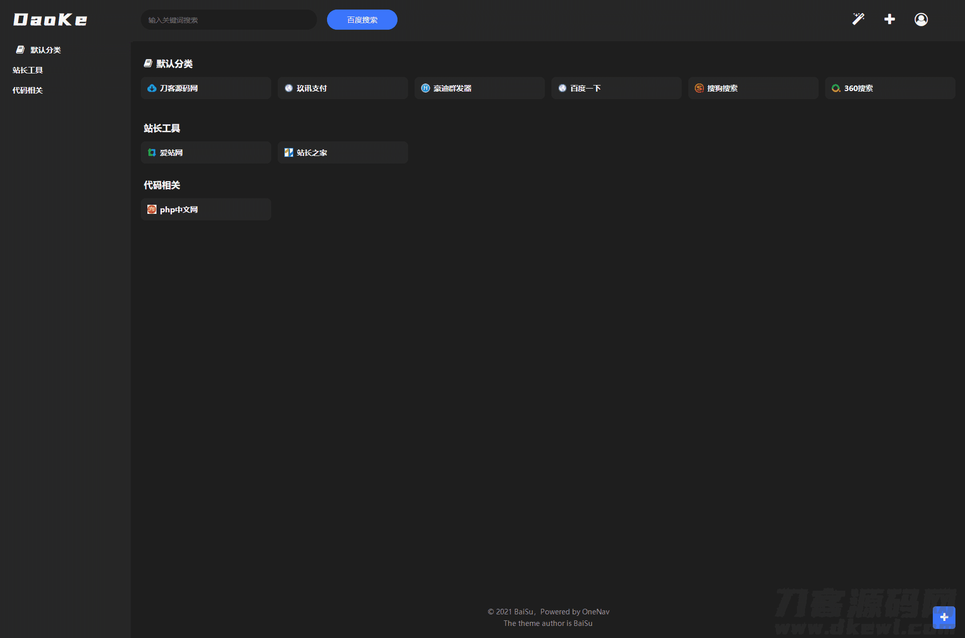Open the 刀客源码网 link label

click(179, 88)
